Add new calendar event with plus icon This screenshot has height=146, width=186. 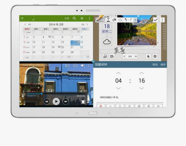[82, 18]
